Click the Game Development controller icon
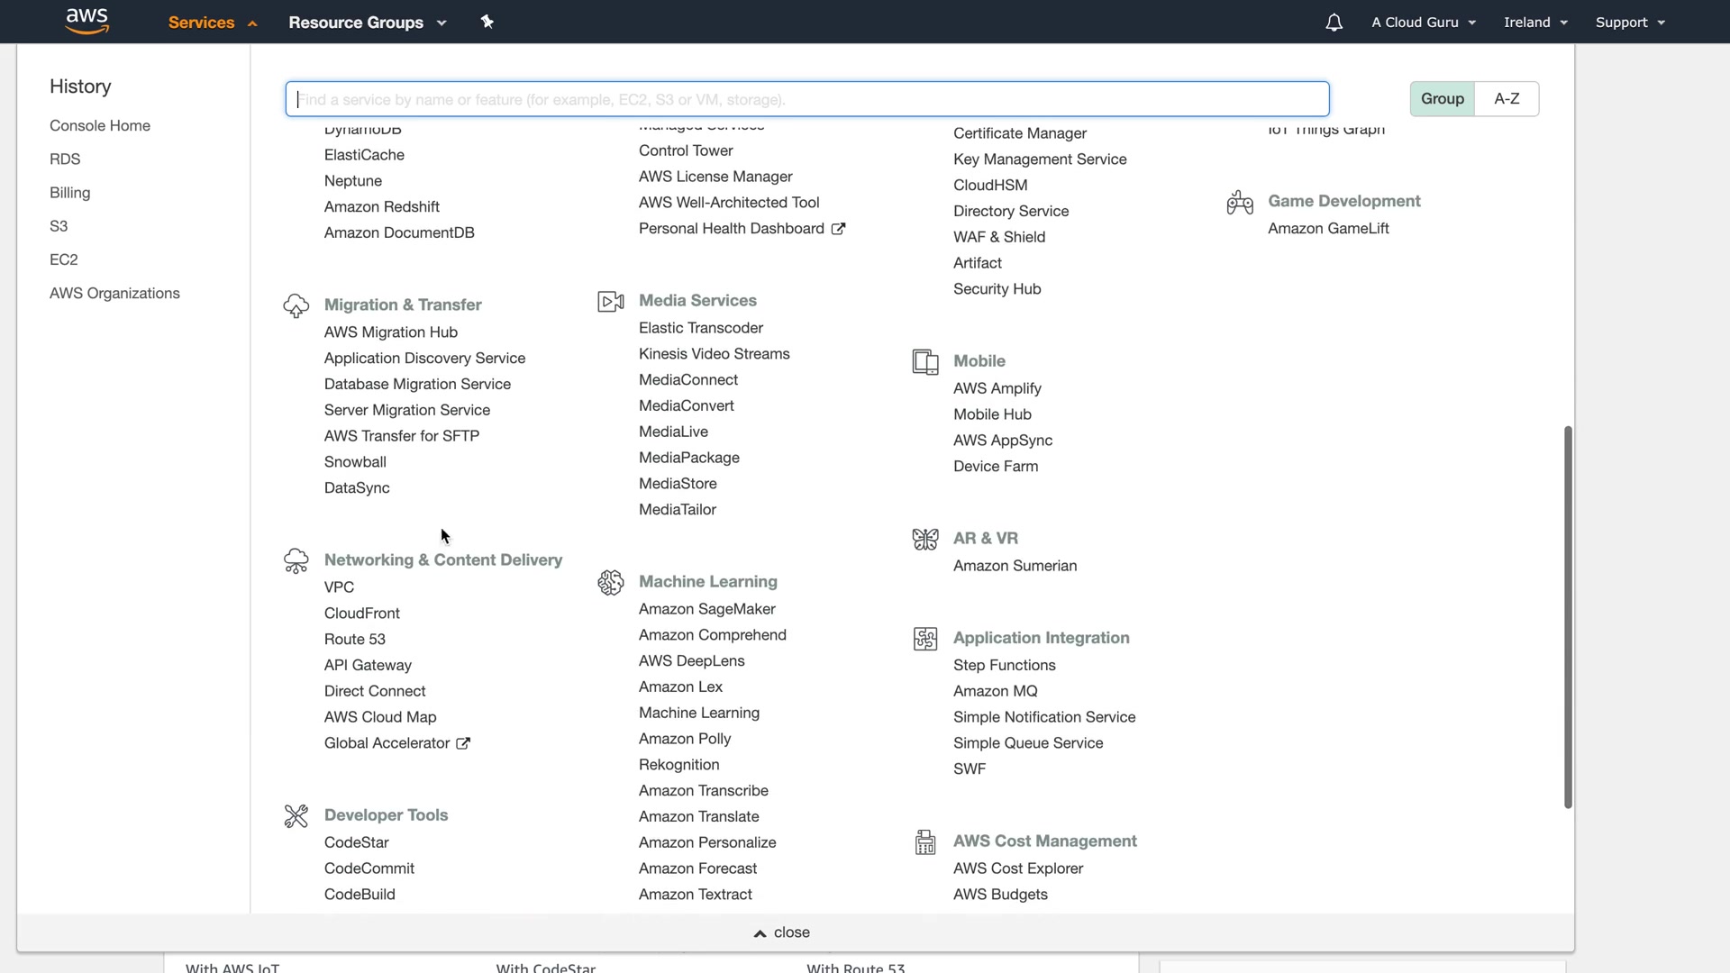This screenshot has height=973, width=1730. [1240, 203]
